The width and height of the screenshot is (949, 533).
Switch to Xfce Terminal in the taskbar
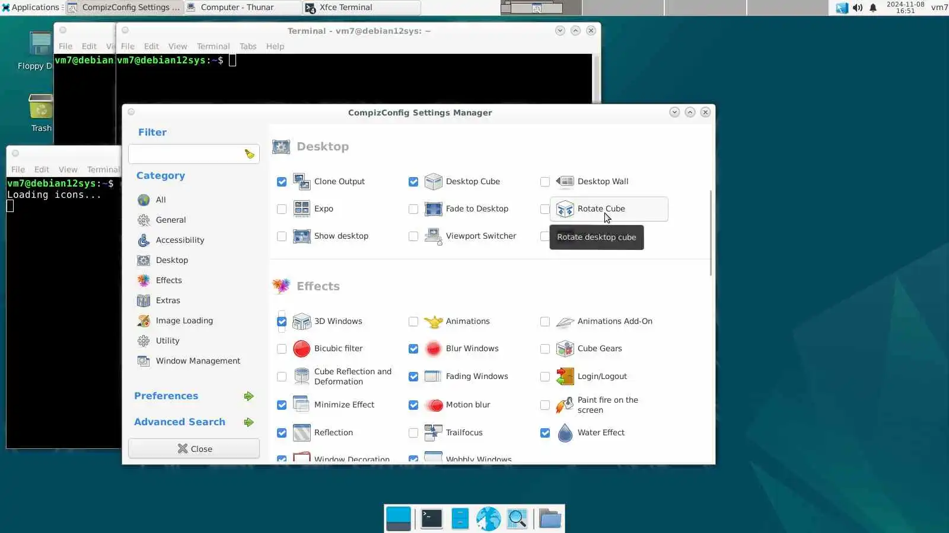pos(361,7)
